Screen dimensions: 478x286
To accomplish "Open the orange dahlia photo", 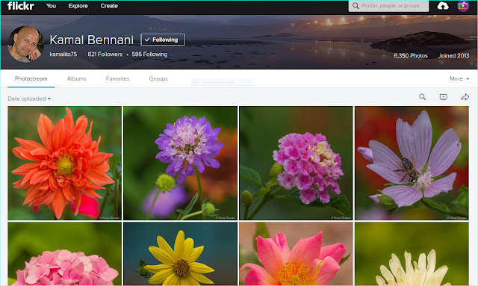I will (x=65, y=163).
